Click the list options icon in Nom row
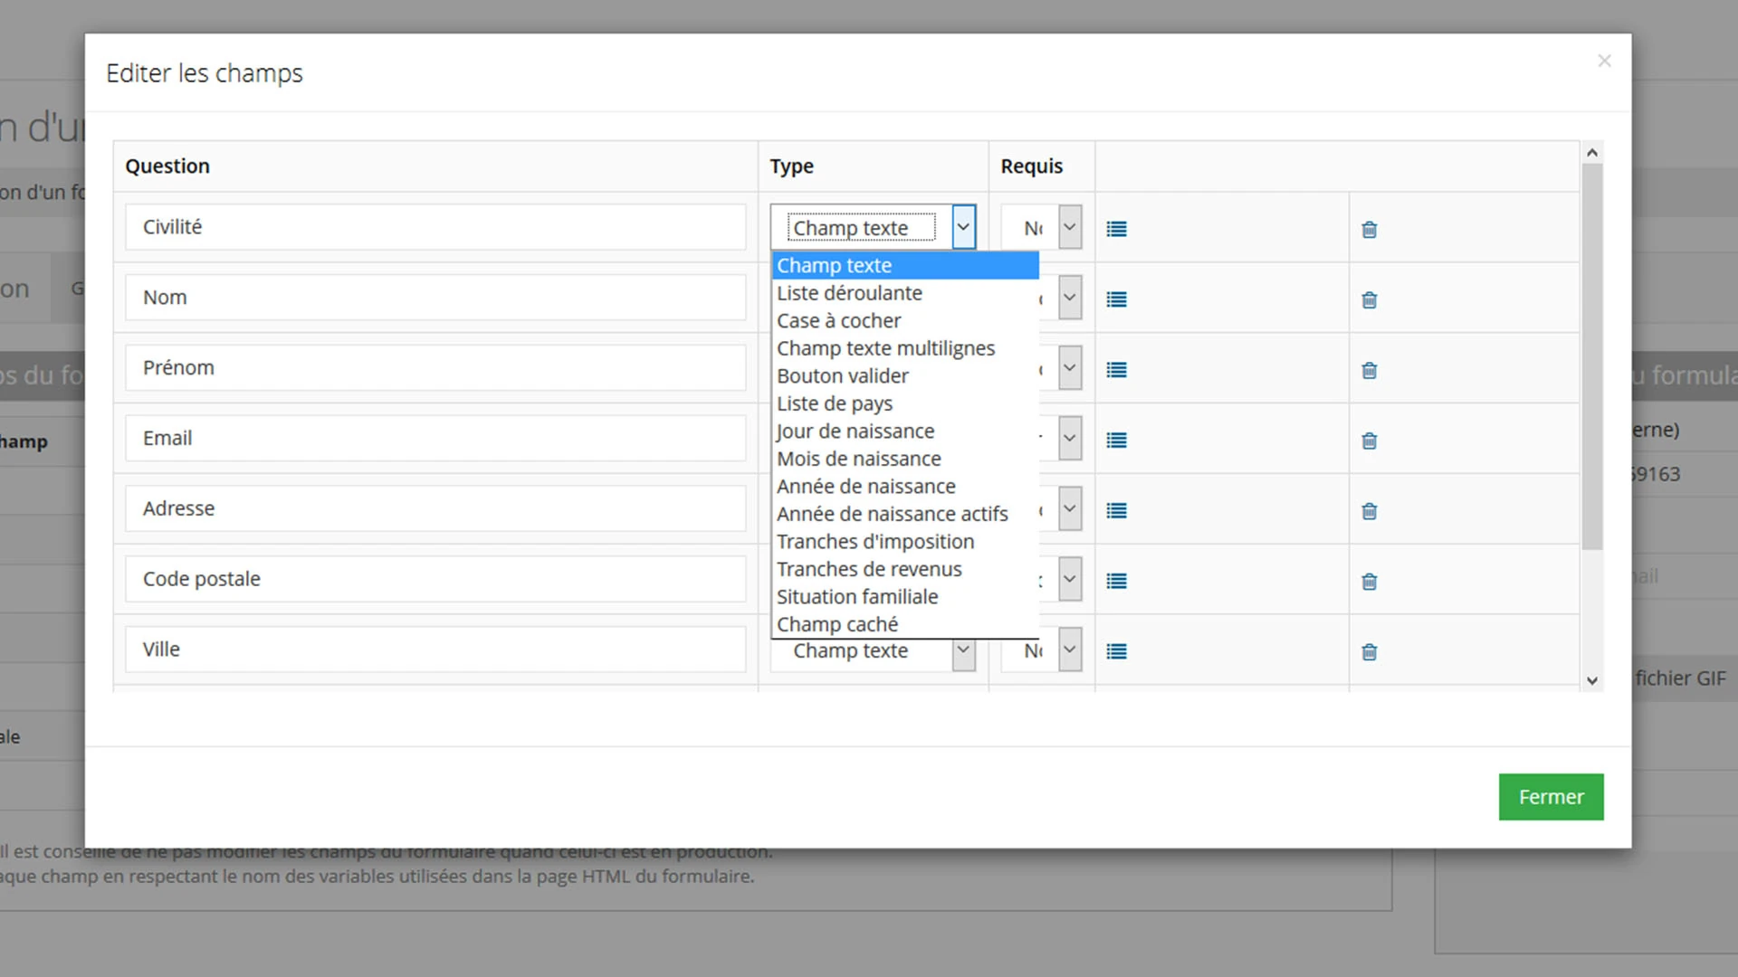The image size is (1738, 977). (x=1116, y=299)
